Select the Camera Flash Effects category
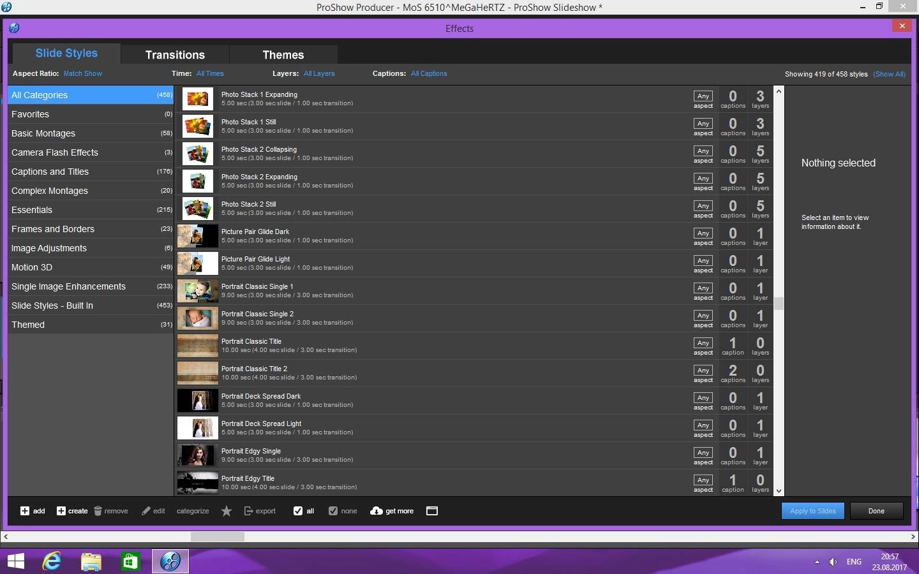919x574 pixels. (91, 152)
